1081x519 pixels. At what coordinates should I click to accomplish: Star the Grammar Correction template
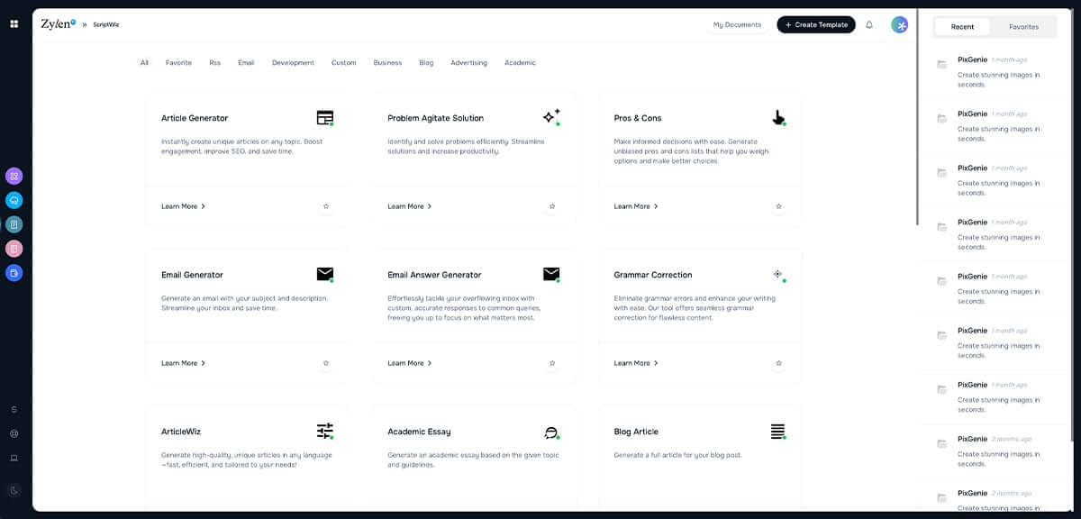(x=778, y=363)
